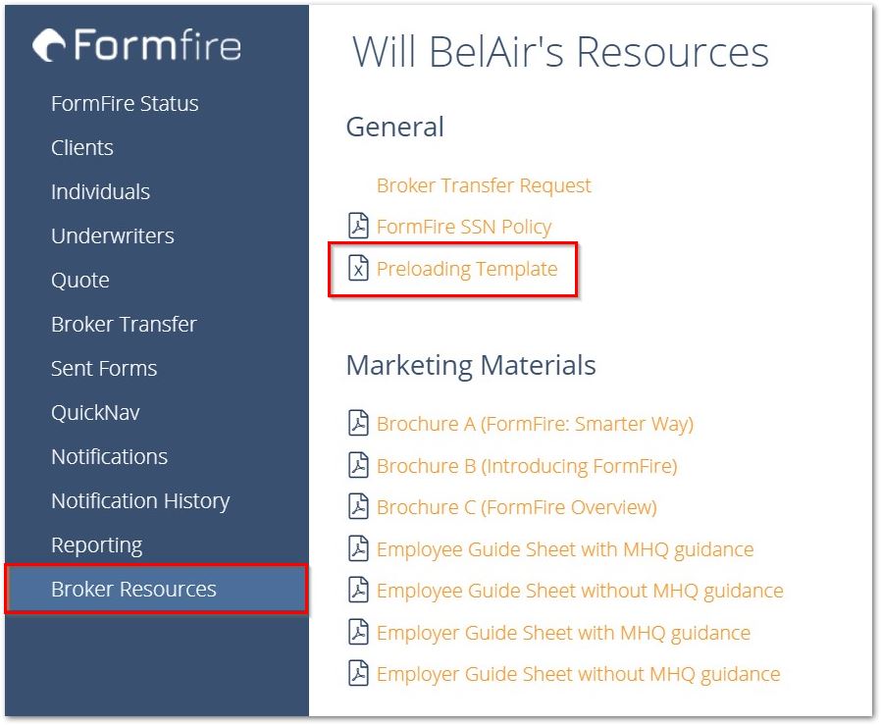
Task: Select the PDF icon next to Brochure A
Action: [x=359, y=424]
